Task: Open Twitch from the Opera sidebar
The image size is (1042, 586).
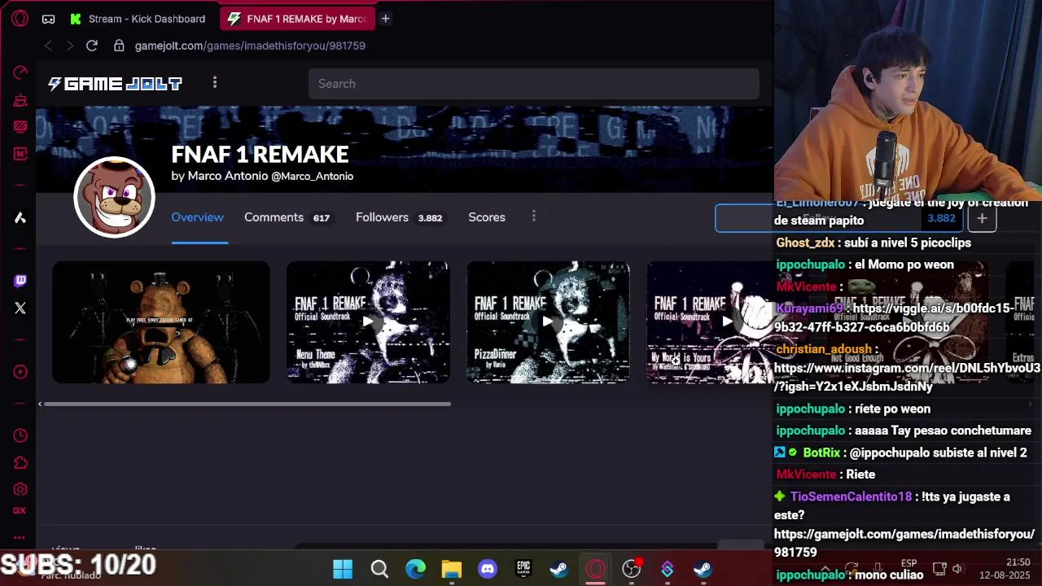Action: (20, 281)
